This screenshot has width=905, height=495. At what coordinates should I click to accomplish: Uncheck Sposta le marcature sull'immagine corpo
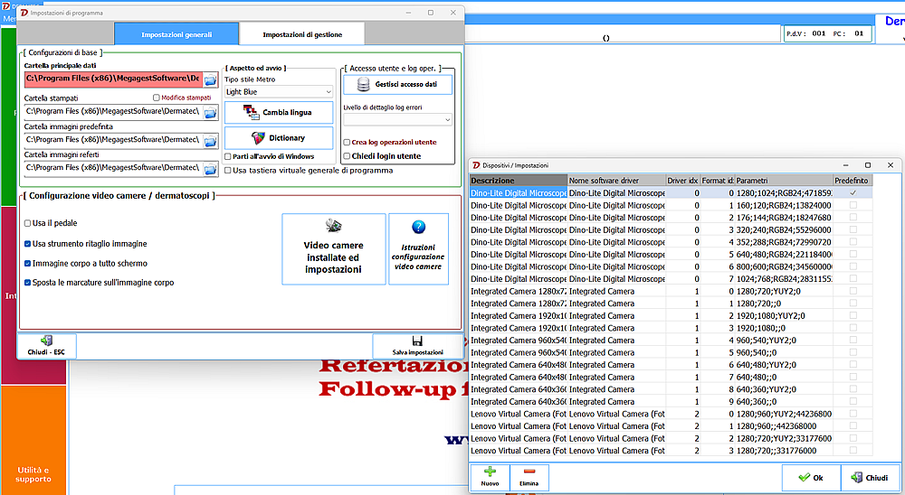(x=28, y=283)
